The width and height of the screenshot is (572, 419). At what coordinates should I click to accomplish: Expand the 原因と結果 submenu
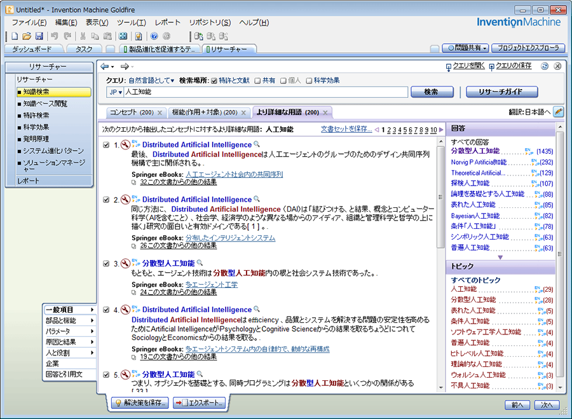point(69,342)
